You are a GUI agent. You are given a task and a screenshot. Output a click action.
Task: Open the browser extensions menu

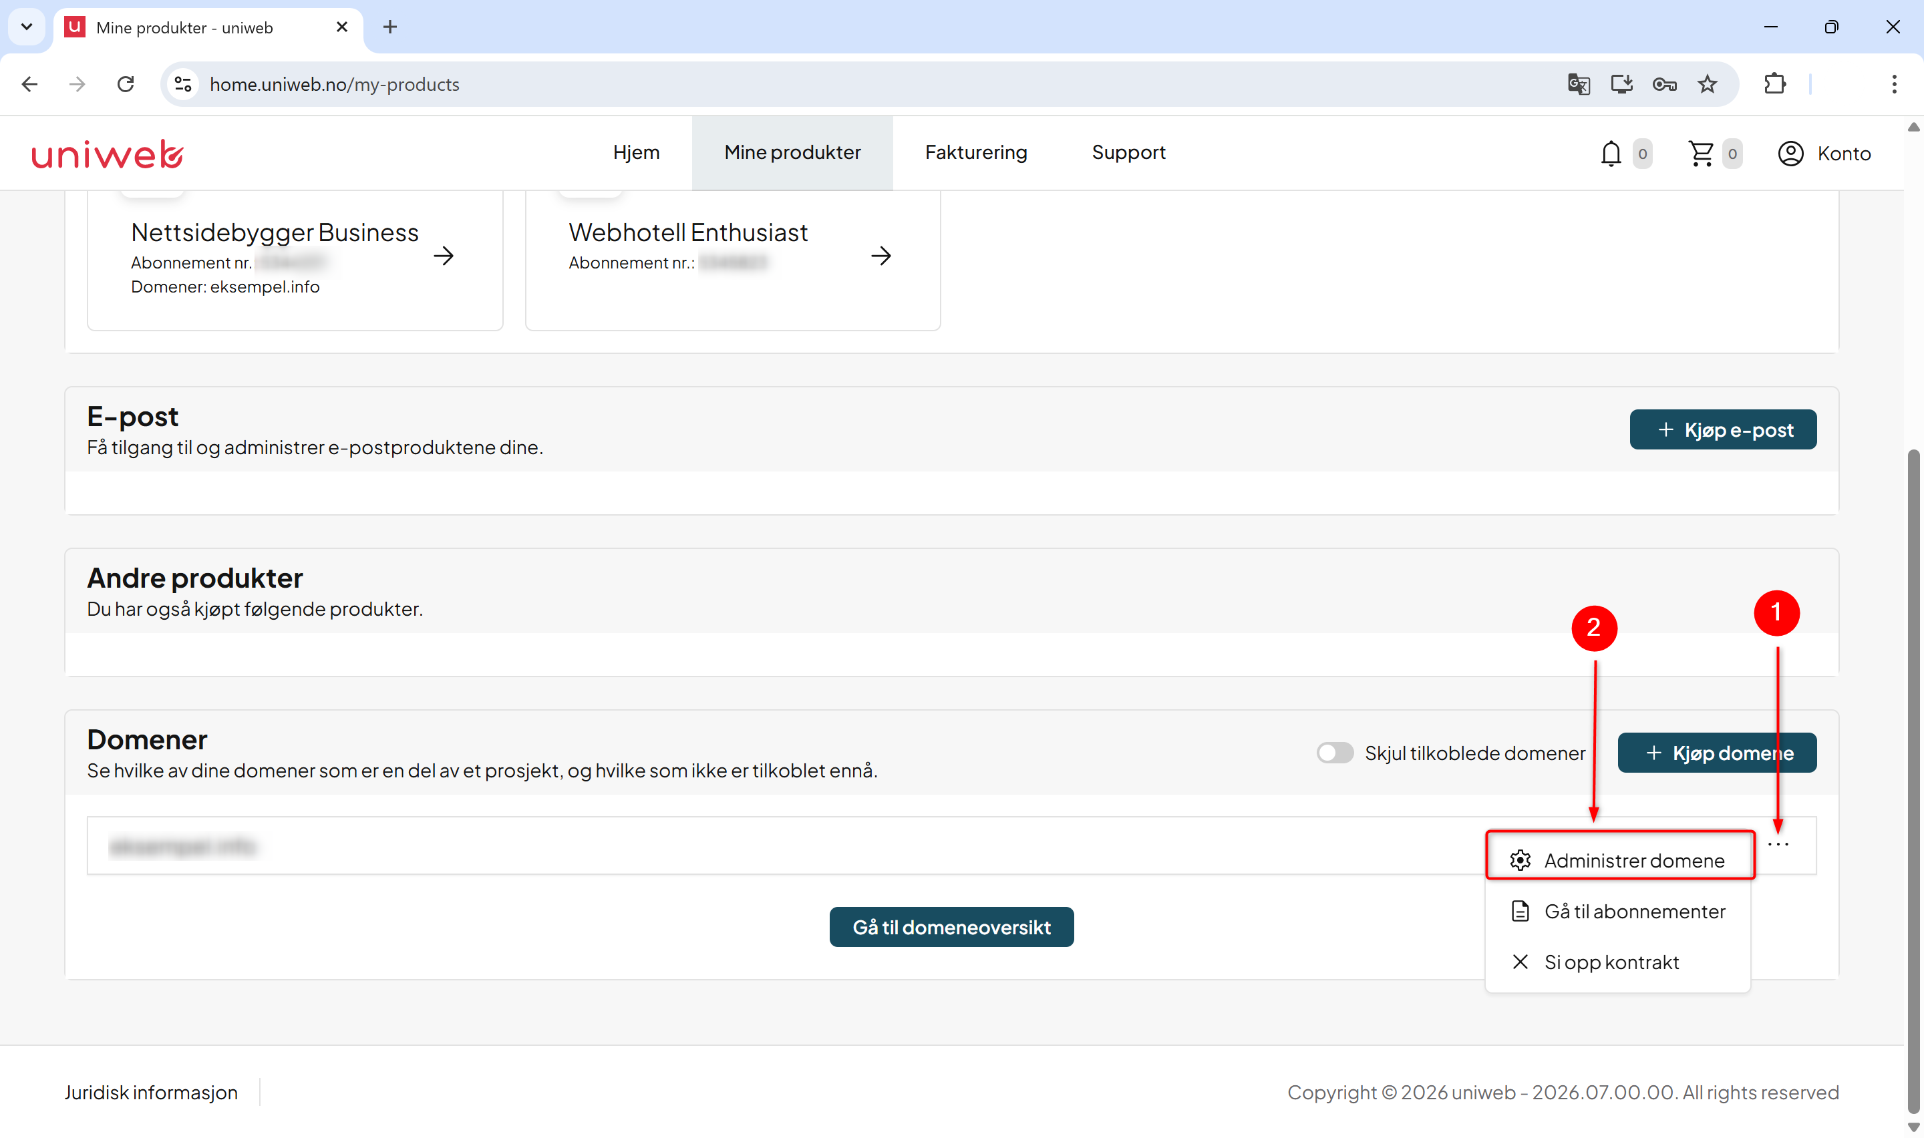(x=1774, y=84)
